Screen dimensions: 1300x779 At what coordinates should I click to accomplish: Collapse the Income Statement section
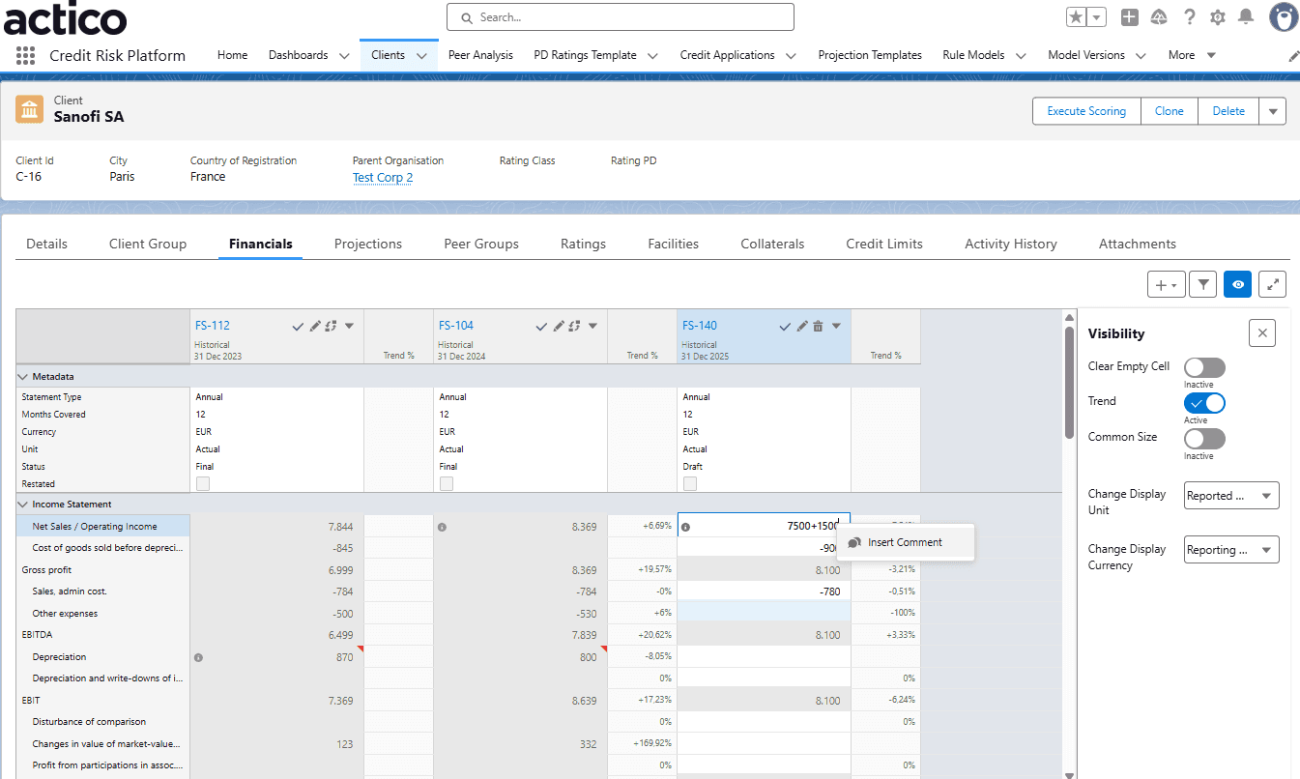point(23,505)
